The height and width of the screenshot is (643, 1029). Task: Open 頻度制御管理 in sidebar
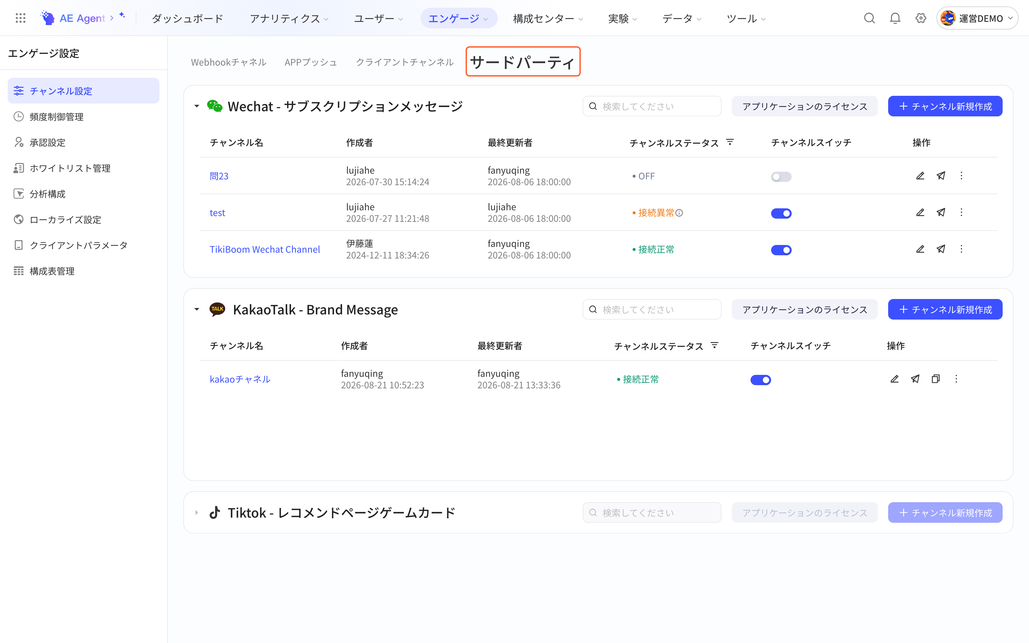pyautogui.click(x=83, y=116)
